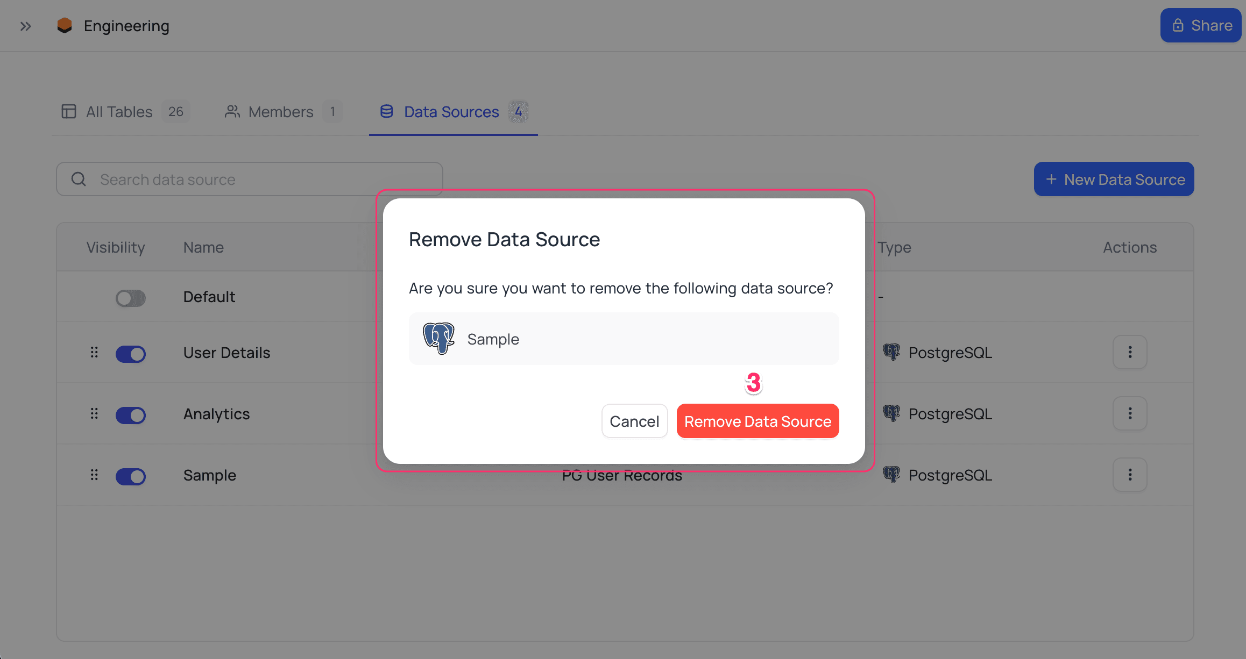Image resolution: width=1246 pixels, height=659 pixels.
Task: Click the table grid icon beside All Tables
Action: pos(69,111)
